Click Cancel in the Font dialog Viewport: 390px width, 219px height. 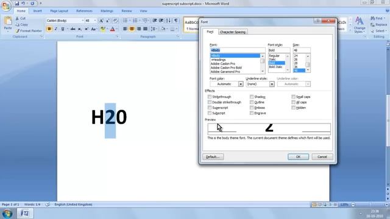click(322, 157)
